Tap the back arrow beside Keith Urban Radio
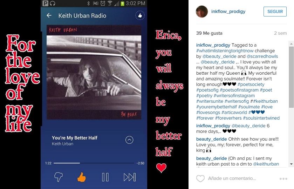The width and height of the screenshot is (294, 189). [x=49, y=15]
